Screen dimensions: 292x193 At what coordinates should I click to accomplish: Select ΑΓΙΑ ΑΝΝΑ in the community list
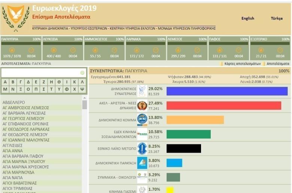[12, 151]
